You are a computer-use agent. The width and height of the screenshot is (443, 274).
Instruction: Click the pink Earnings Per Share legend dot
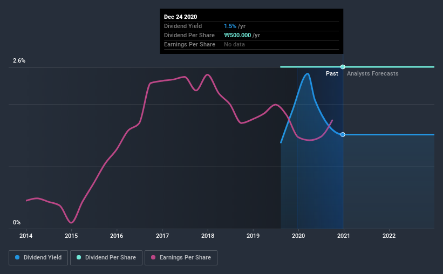(x=153, y=257)
